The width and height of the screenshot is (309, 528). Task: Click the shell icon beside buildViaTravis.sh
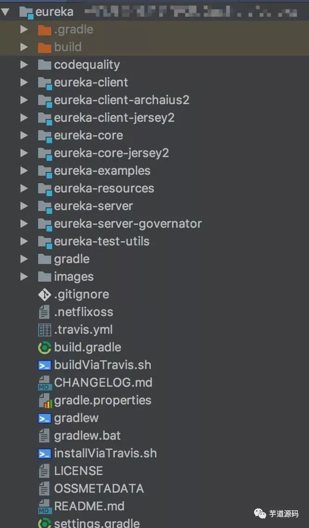pos(45,365)
